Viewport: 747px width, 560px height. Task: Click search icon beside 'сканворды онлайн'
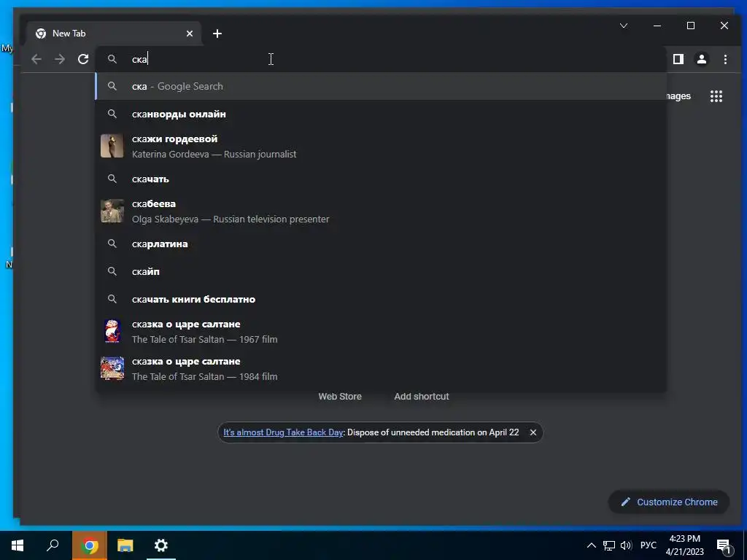tap(112, 114)
